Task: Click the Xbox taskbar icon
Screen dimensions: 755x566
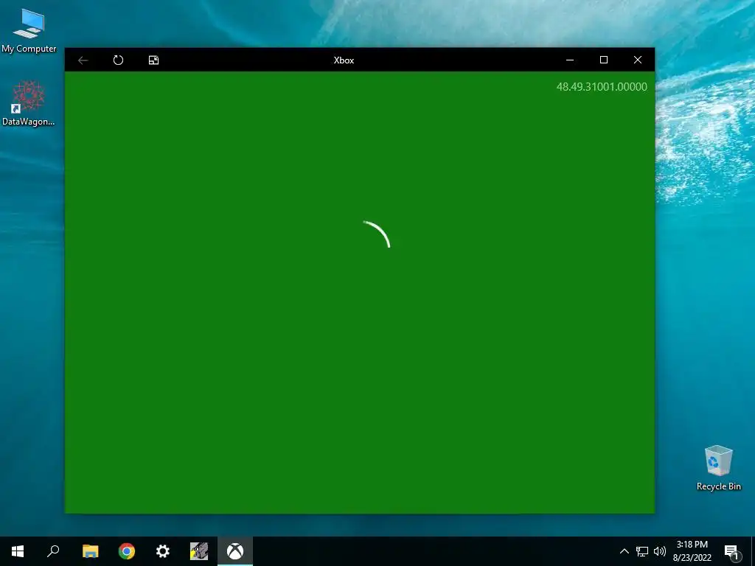Action: coord(235,551)
